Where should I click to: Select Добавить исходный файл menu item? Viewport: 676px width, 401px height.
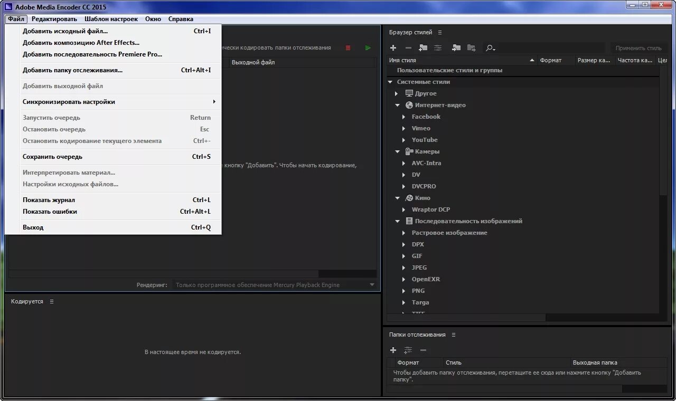click(113, 31)
